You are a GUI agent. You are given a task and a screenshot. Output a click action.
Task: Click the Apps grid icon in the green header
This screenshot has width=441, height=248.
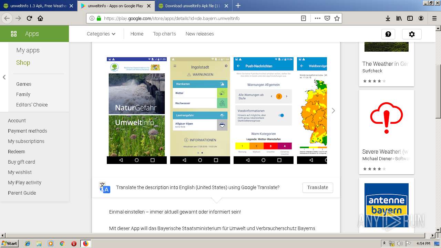point(14,34)
